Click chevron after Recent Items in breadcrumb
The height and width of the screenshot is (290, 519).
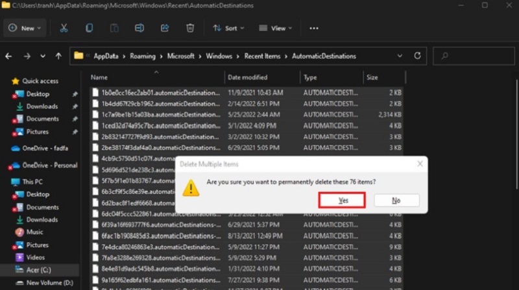286,56
